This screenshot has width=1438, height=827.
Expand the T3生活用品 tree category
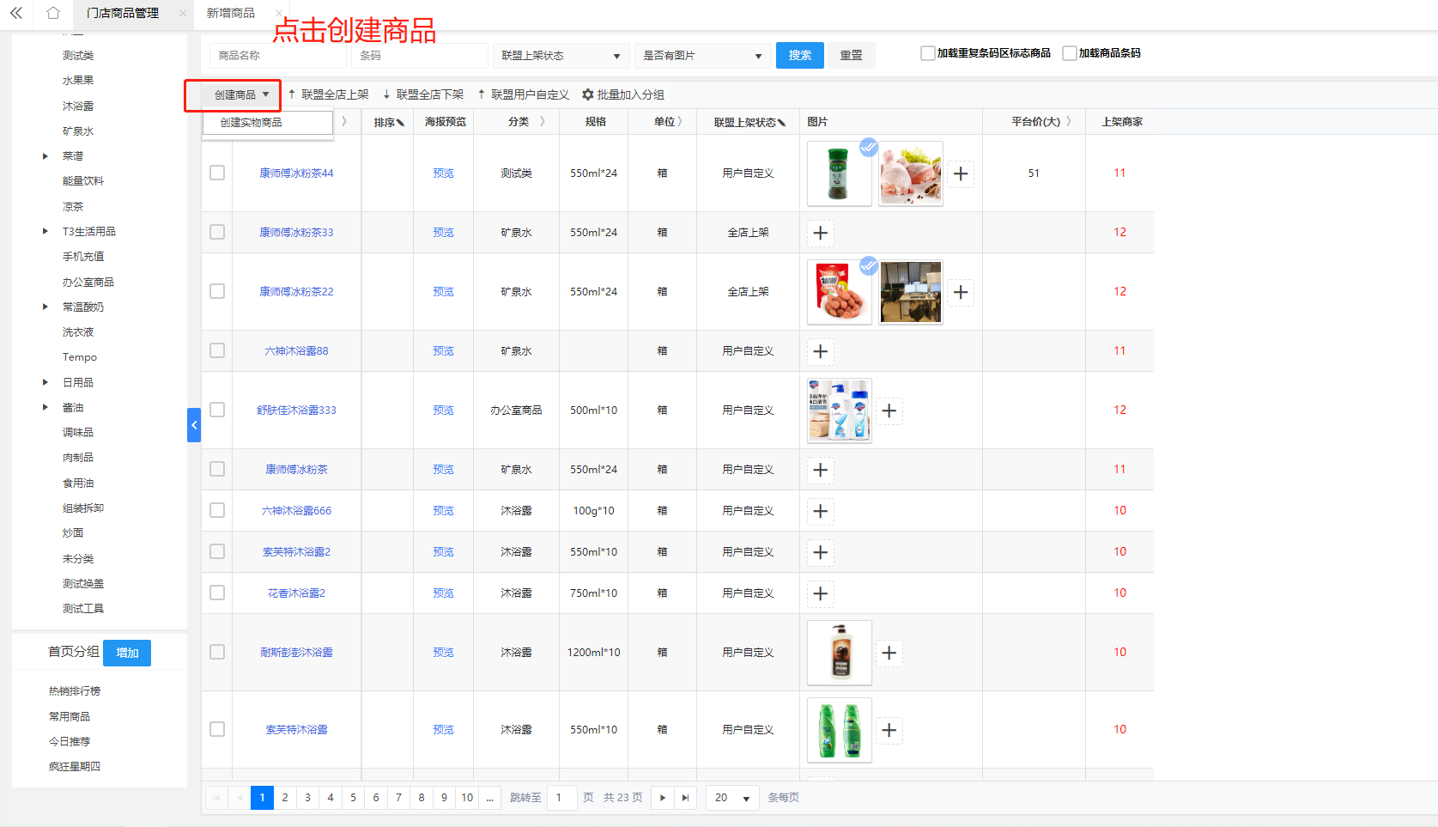point(46,232)
